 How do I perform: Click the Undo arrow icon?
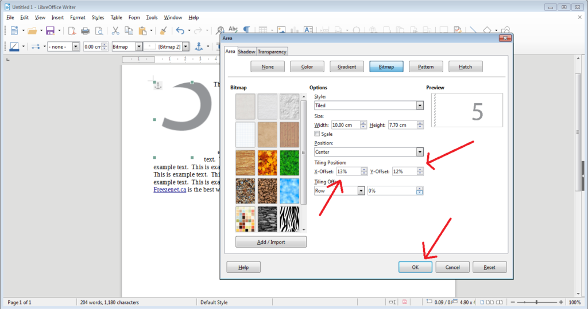coord(180,30)
